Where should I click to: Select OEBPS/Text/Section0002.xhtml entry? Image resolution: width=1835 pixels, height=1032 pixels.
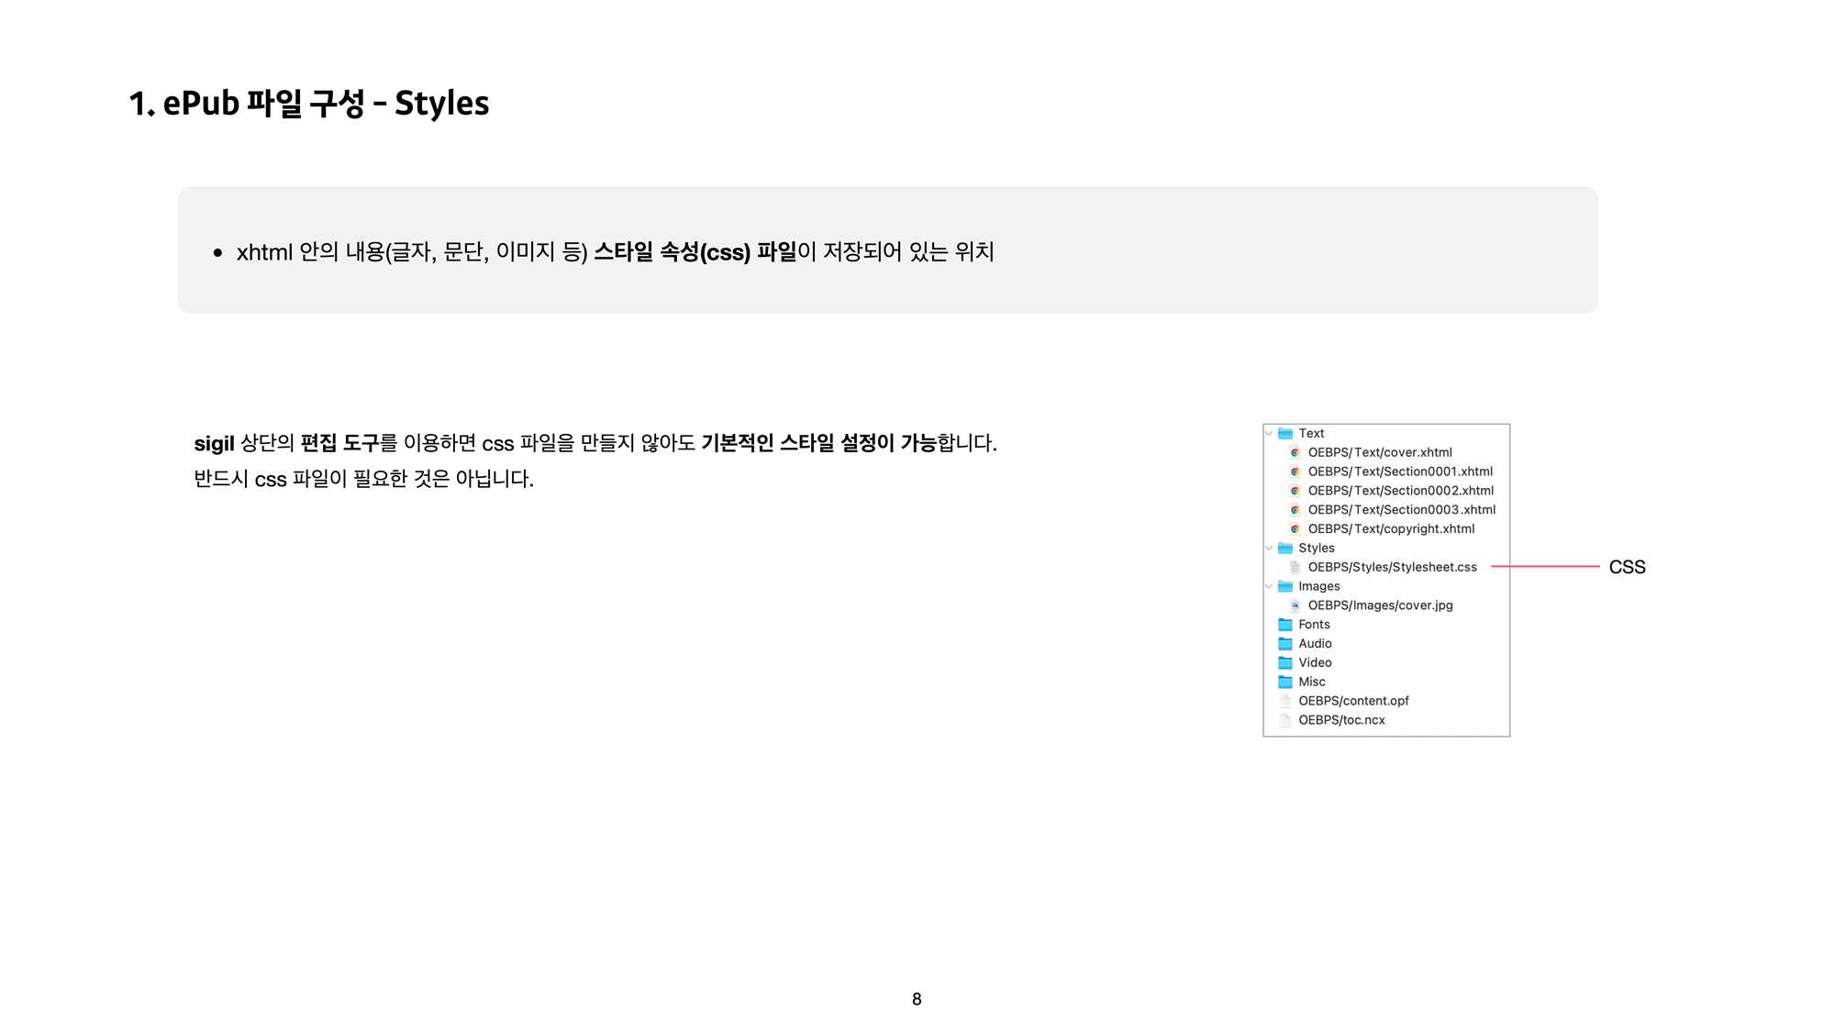[x=1401, y=491]
